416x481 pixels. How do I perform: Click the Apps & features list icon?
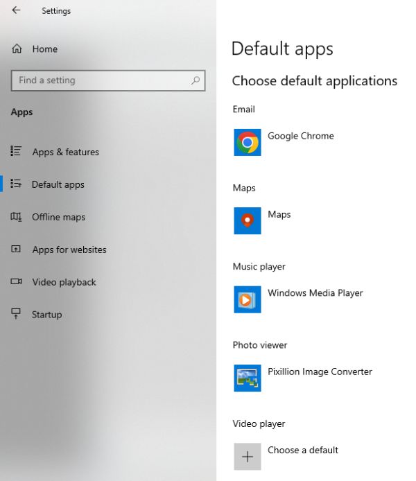(17, 152)
